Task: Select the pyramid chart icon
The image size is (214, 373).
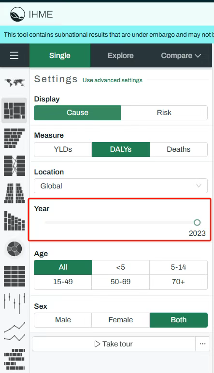Action: tap(14, 193)
